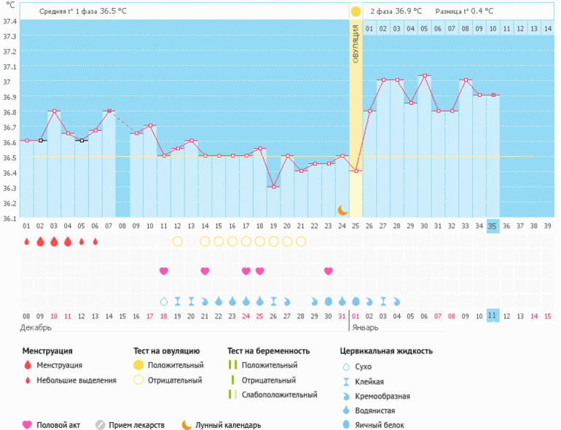Click the peak temperature point on day 30
Screen dimensions: 561x430
click(424, 76)
